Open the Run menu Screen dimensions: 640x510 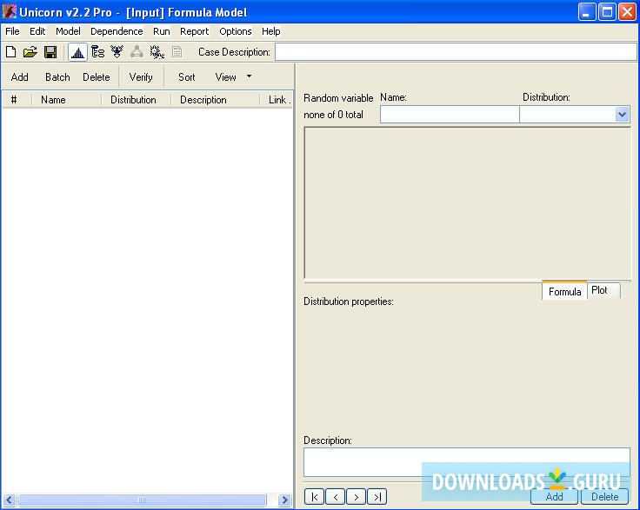pyautogui.click(x=161, y=31)
